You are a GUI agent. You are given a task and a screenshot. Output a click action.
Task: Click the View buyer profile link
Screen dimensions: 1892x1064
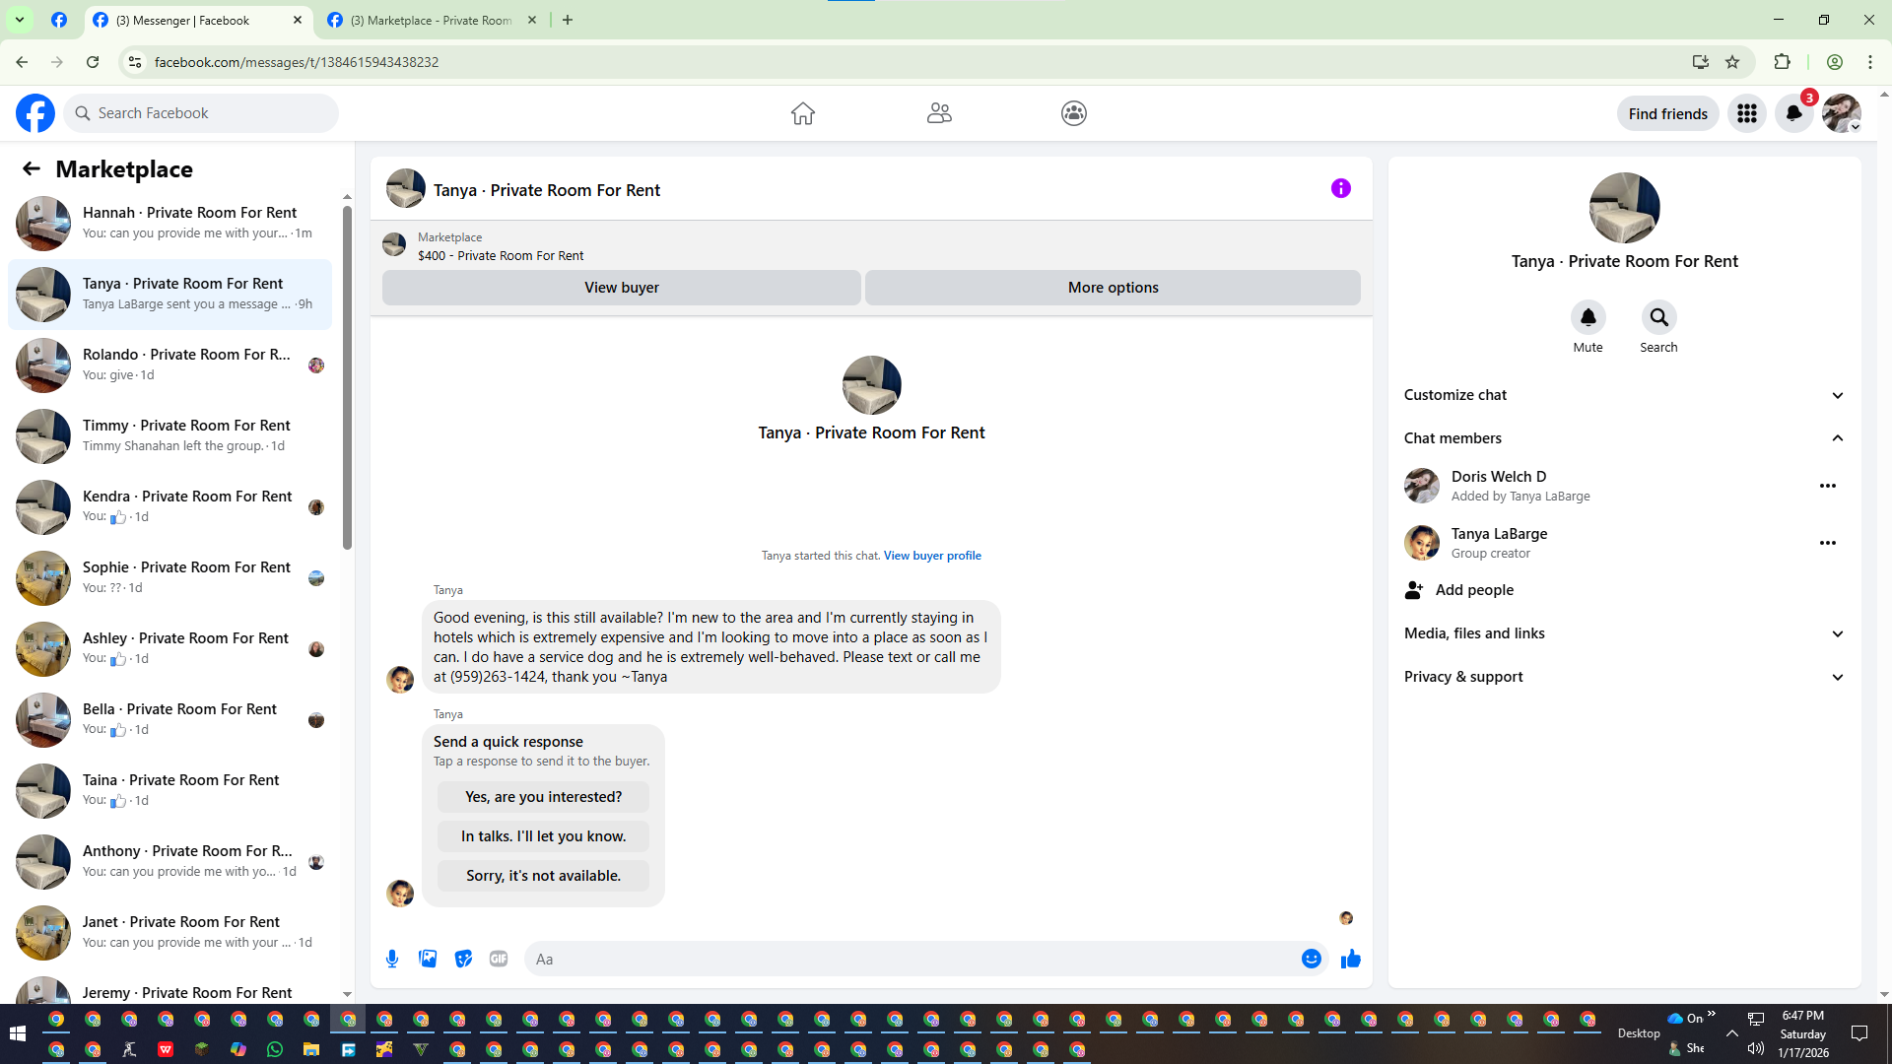pyautogui.click(x=931, y=556)
